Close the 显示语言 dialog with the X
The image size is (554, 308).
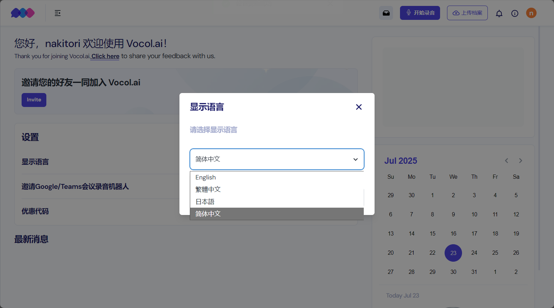pyautogui.click(x=359, y=107)
